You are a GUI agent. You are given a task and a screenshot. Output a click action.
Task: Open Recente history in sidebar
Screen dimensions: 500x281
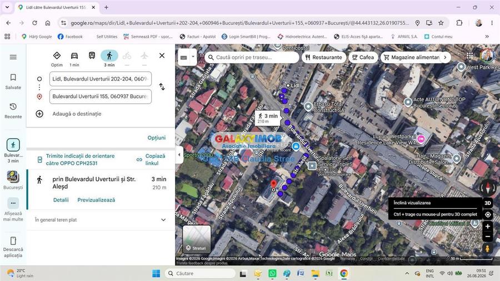coord(13,111)
